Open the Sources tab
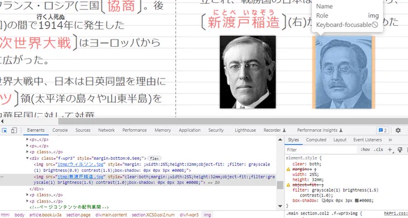 (83, 130)
